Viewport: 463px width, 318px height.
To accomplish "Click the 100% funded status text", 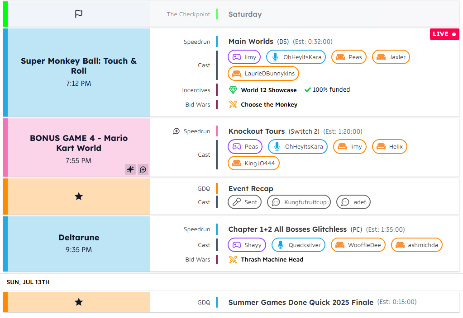I will point(331,89).
